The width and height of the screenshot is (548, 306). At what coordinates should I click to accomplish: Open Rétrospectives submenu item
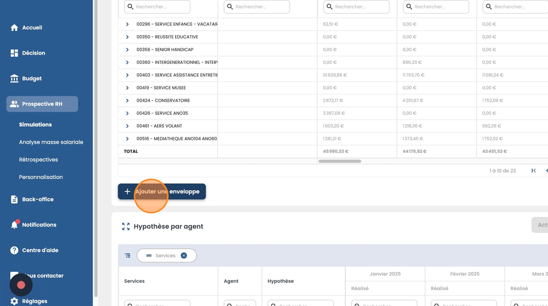pos(39,160)
